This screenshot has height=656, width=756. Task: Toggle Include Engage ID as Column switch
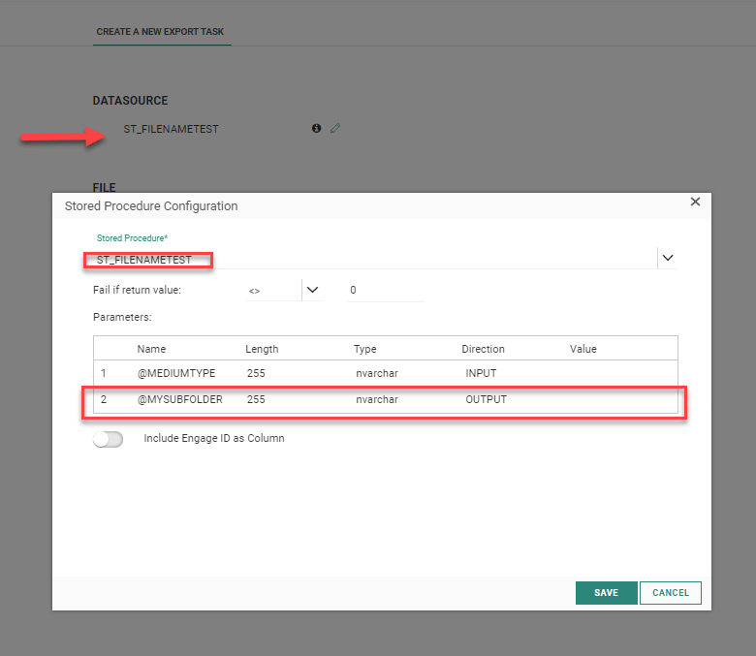pyautogui.click(x=108, y=439)
